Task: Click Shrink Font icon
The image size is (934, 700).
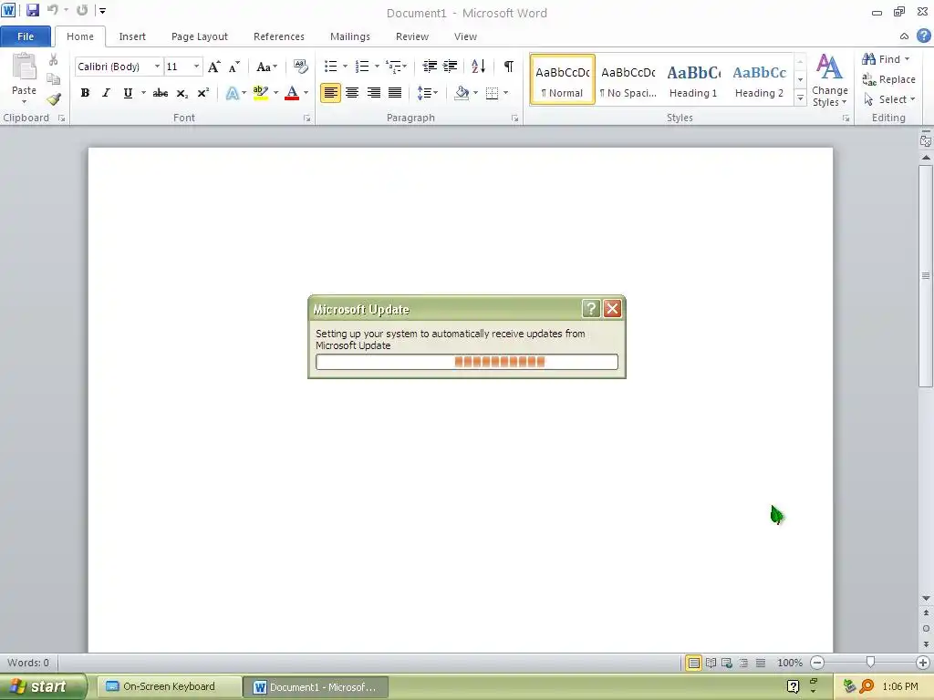Action: point(234,67)
